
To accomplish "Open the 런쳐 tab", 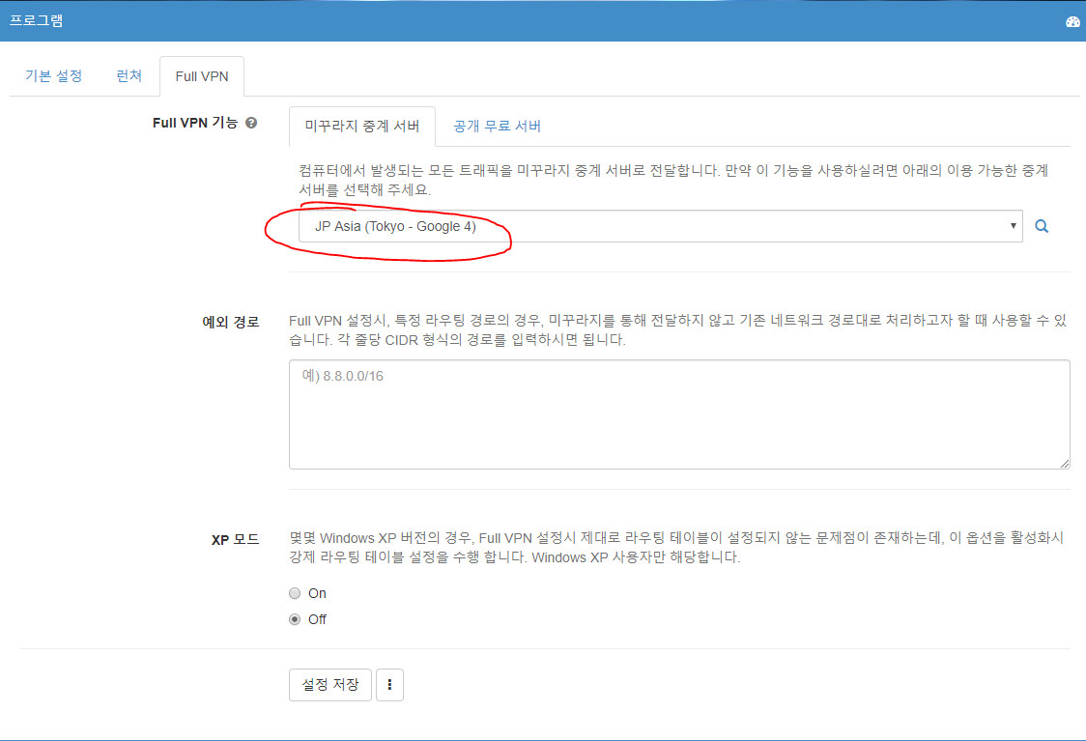I will [129, 76].
